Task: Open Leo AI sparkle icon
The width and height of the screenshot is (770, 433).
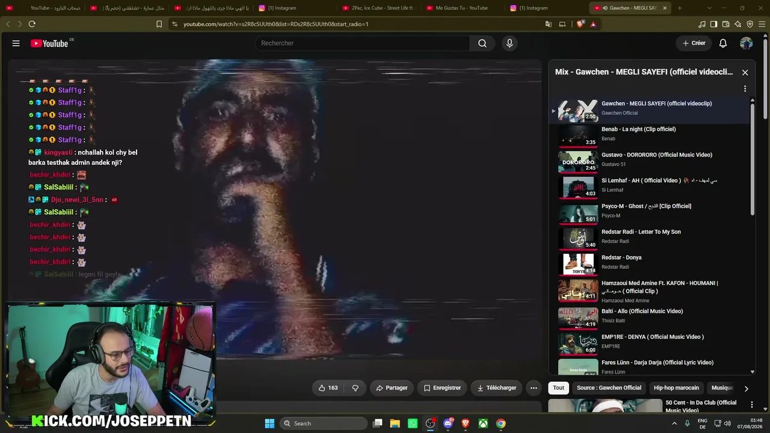Action: [x=738, y=24]
